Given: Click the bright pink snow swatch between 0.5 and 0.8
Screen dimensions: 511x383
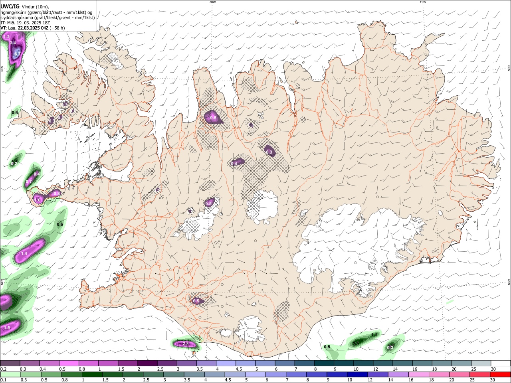Looking at the screenshot, I should pyautogui.click(x=69, y=363).
